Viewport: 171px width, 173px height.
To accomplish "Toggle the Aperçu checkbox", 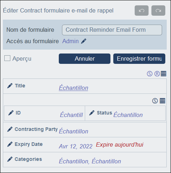I will 7,58.
